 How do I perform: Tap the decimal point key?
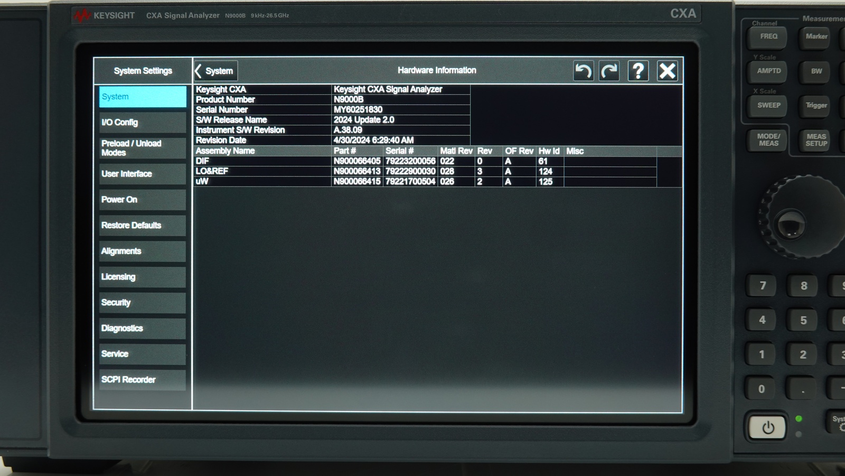tap(803, 389)
